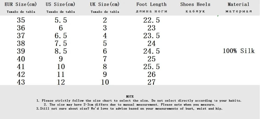Viewport: 260px width, 119px height.
Task: Click the Shoes Heels column header
Action: 195,4
